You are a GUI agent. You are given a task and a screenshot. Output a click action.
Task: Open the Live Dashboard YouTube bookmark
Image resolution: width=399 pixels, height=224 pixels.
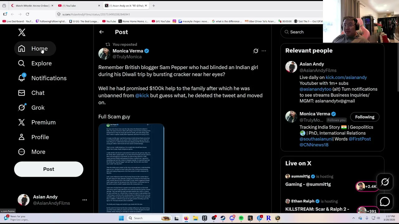17,21
